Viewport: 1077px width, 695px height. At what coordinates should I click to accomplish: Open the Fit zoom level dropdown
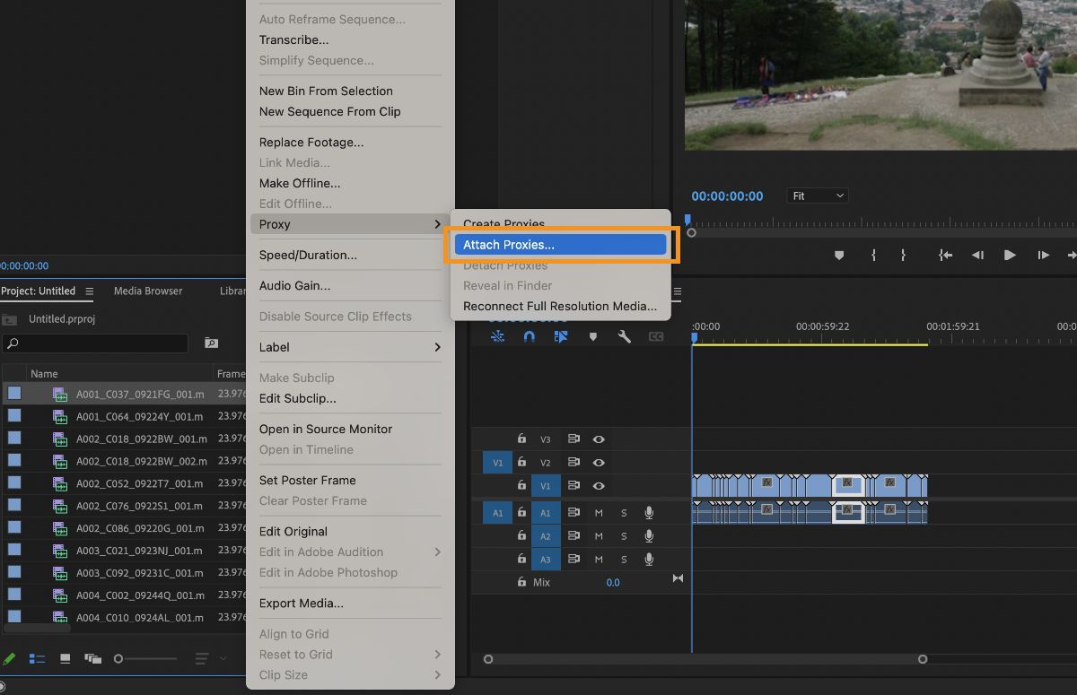815,195
